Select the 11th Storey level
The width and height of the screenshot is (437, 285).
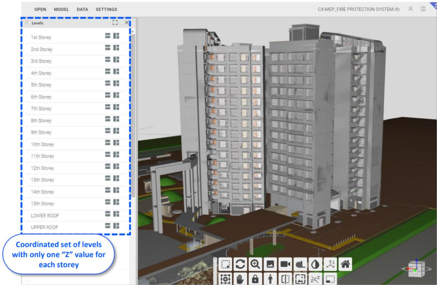(x=42, y=156)
